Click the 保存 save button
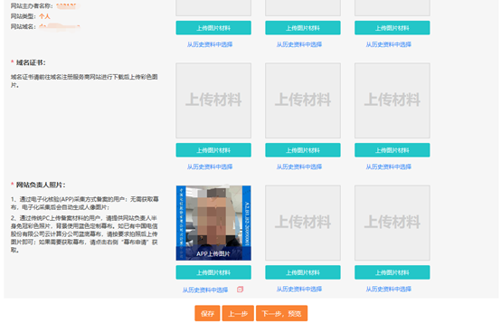This screenshot has height=333, width=501. pos(207,313)
